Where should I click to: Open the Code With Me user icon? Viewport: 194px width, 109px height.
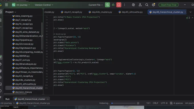[140, 5]
